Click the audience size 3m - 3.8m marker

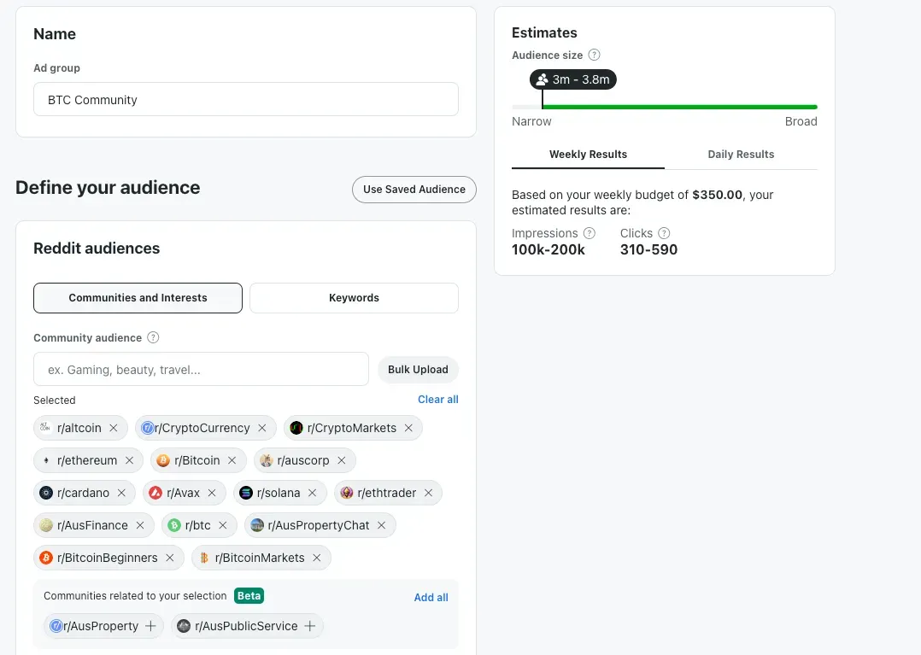(x=573, y=79)
